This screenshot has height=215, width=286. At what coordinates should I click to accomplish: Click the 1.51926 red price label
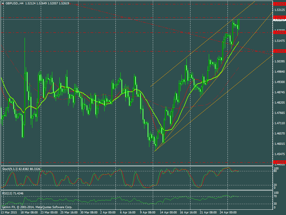pos(279,32)
